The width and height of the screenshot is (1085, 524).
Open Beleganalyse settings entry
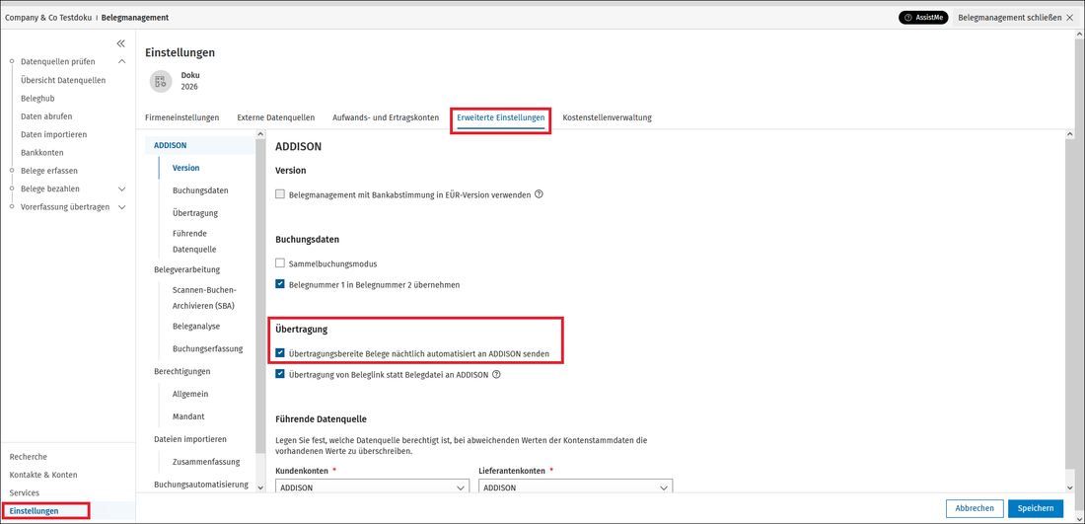coord(196,326)
